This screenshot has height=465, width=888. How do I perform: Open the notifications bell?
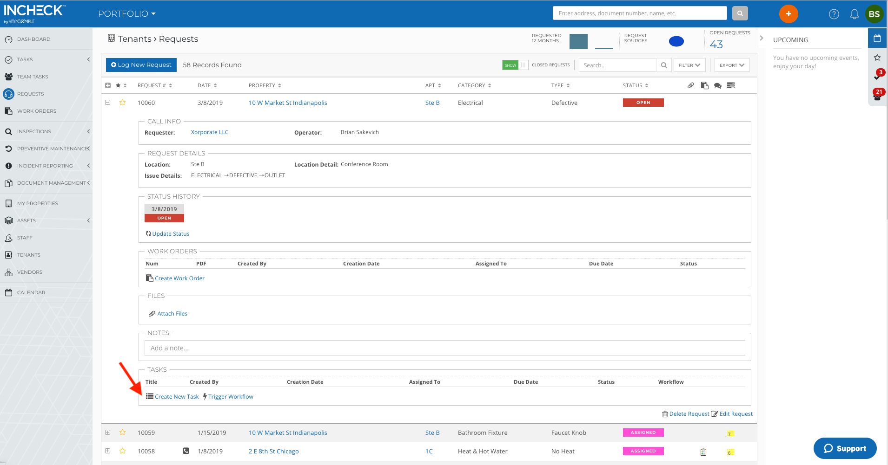(x=854, y=14)
